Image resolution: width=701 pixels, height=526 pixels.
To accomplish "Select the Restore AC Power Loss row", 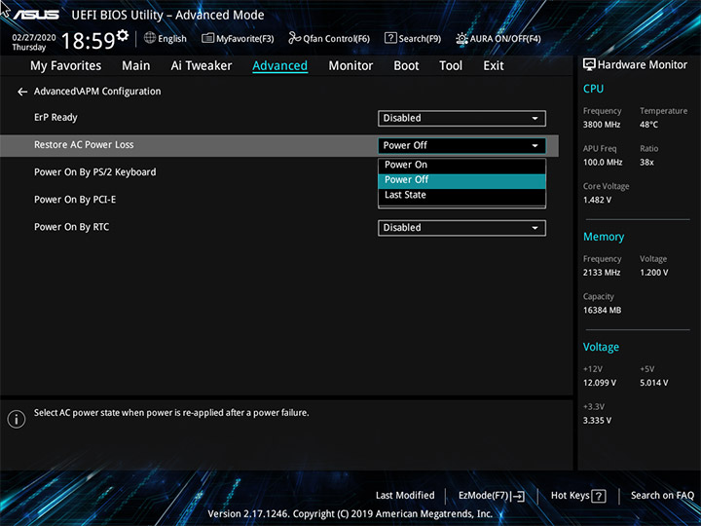I will (279, 145).
